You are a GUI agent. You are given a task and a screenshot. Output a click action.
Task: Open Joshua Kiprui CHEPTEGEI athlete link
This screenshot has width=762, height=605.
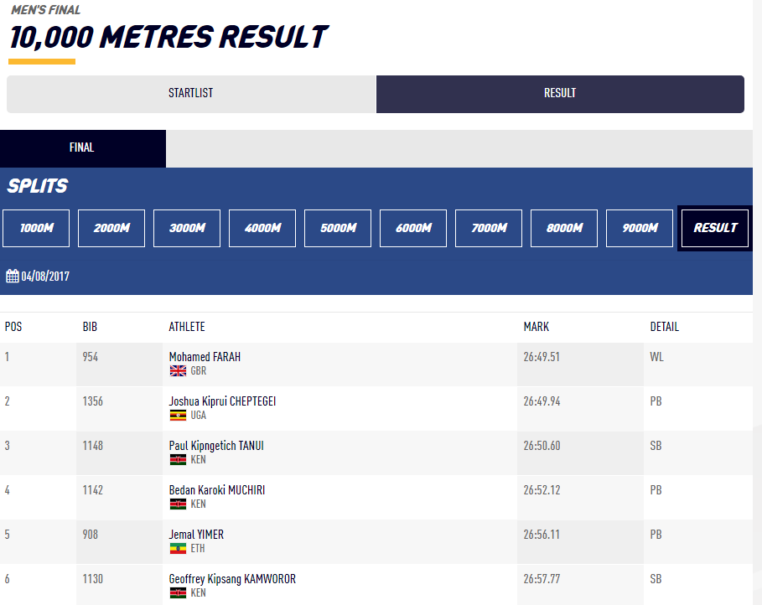pyautogui.click(x=222, y=401)
